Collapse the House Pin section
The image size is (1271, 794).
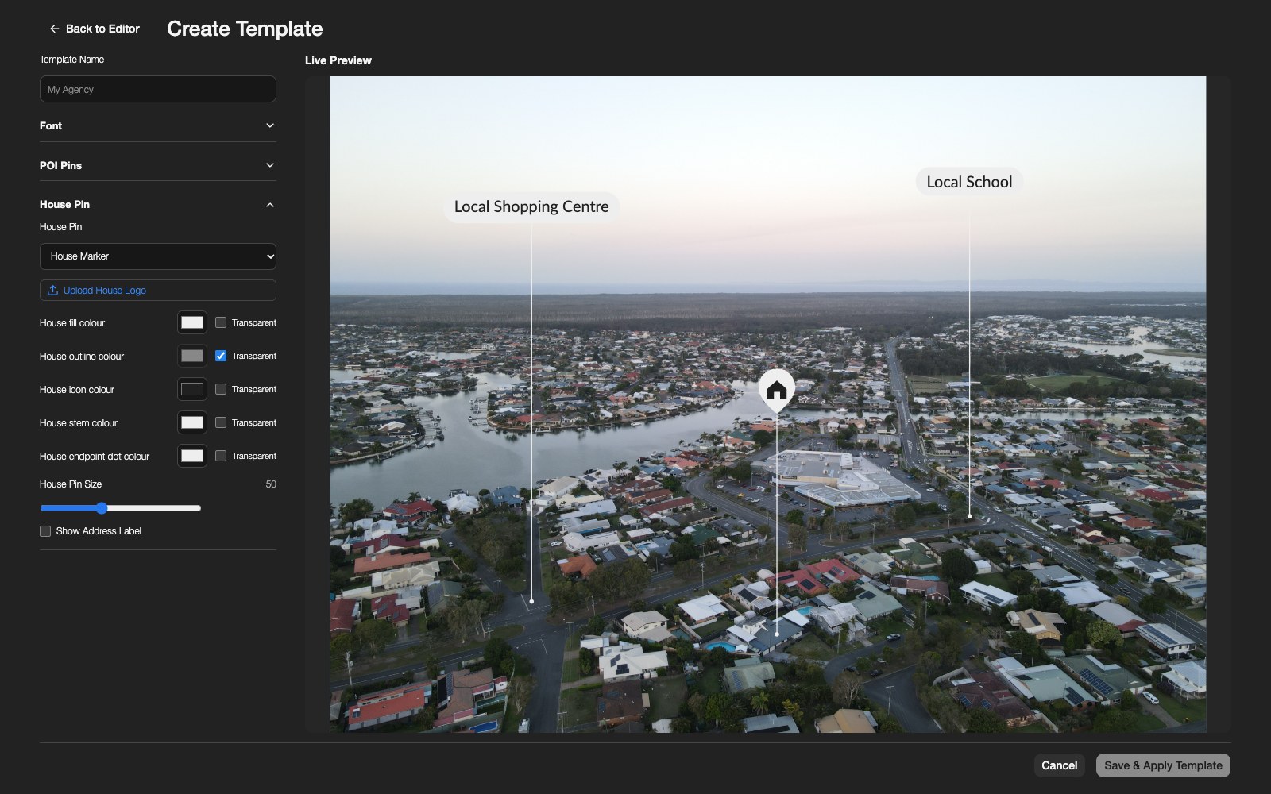(x=158, y=205)
